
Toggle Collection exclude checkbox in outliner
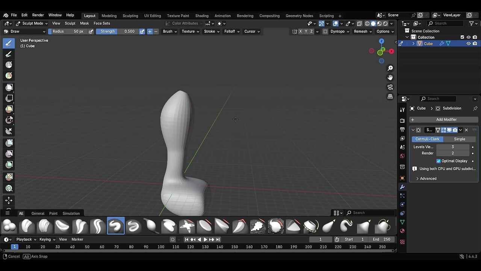click(462, 37)
